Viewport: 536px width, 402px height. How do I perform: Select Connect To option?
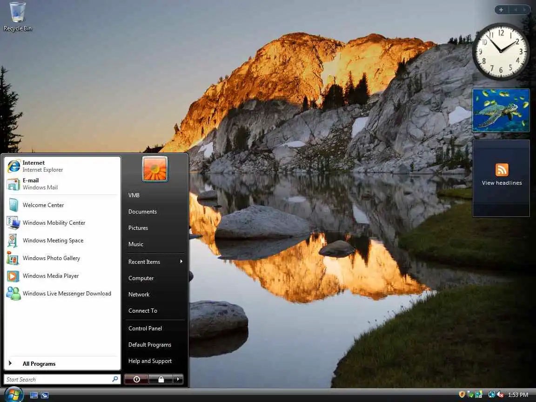(x=155, y=311)
